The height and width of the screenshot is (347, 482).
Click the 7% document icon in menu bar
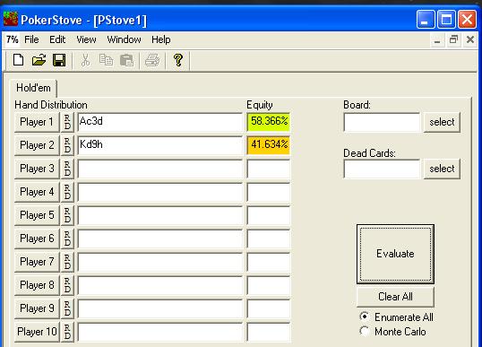(13, 39)
